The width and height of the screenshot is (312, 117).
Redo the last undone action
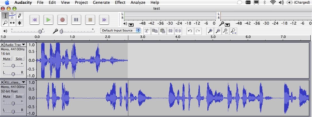pos(198,31)
